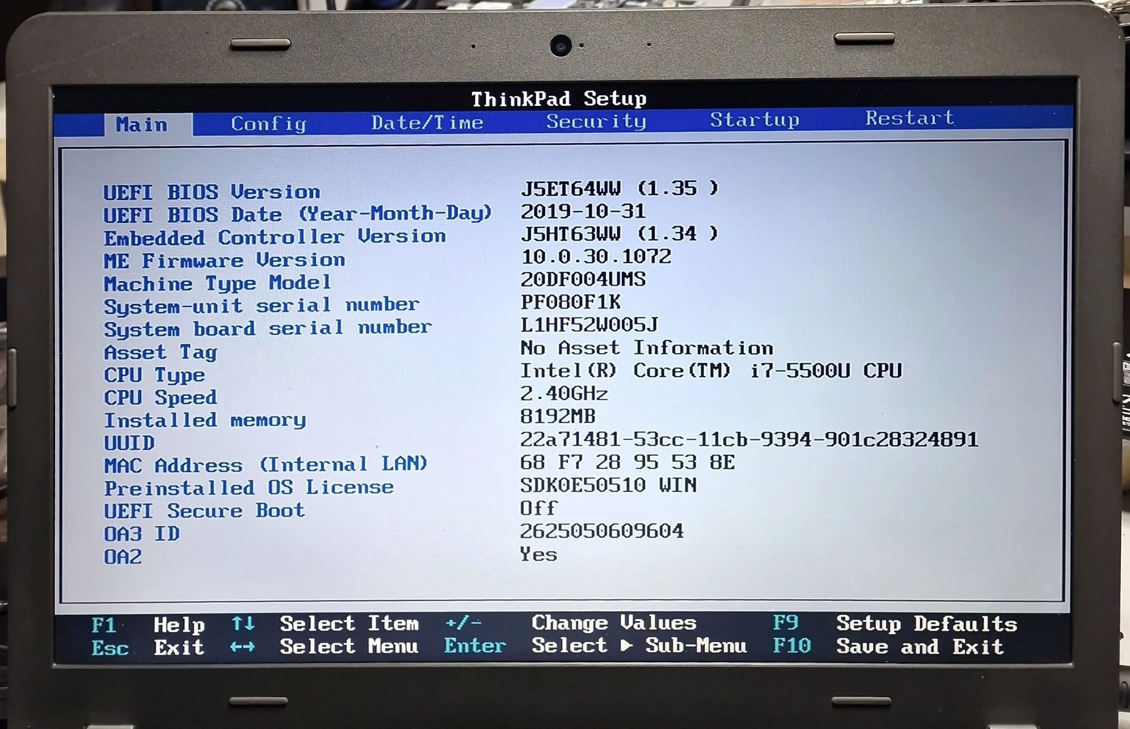1130x729 pixels.
Task: Click the ME Firmware Version label
Action: click(224, 260)
